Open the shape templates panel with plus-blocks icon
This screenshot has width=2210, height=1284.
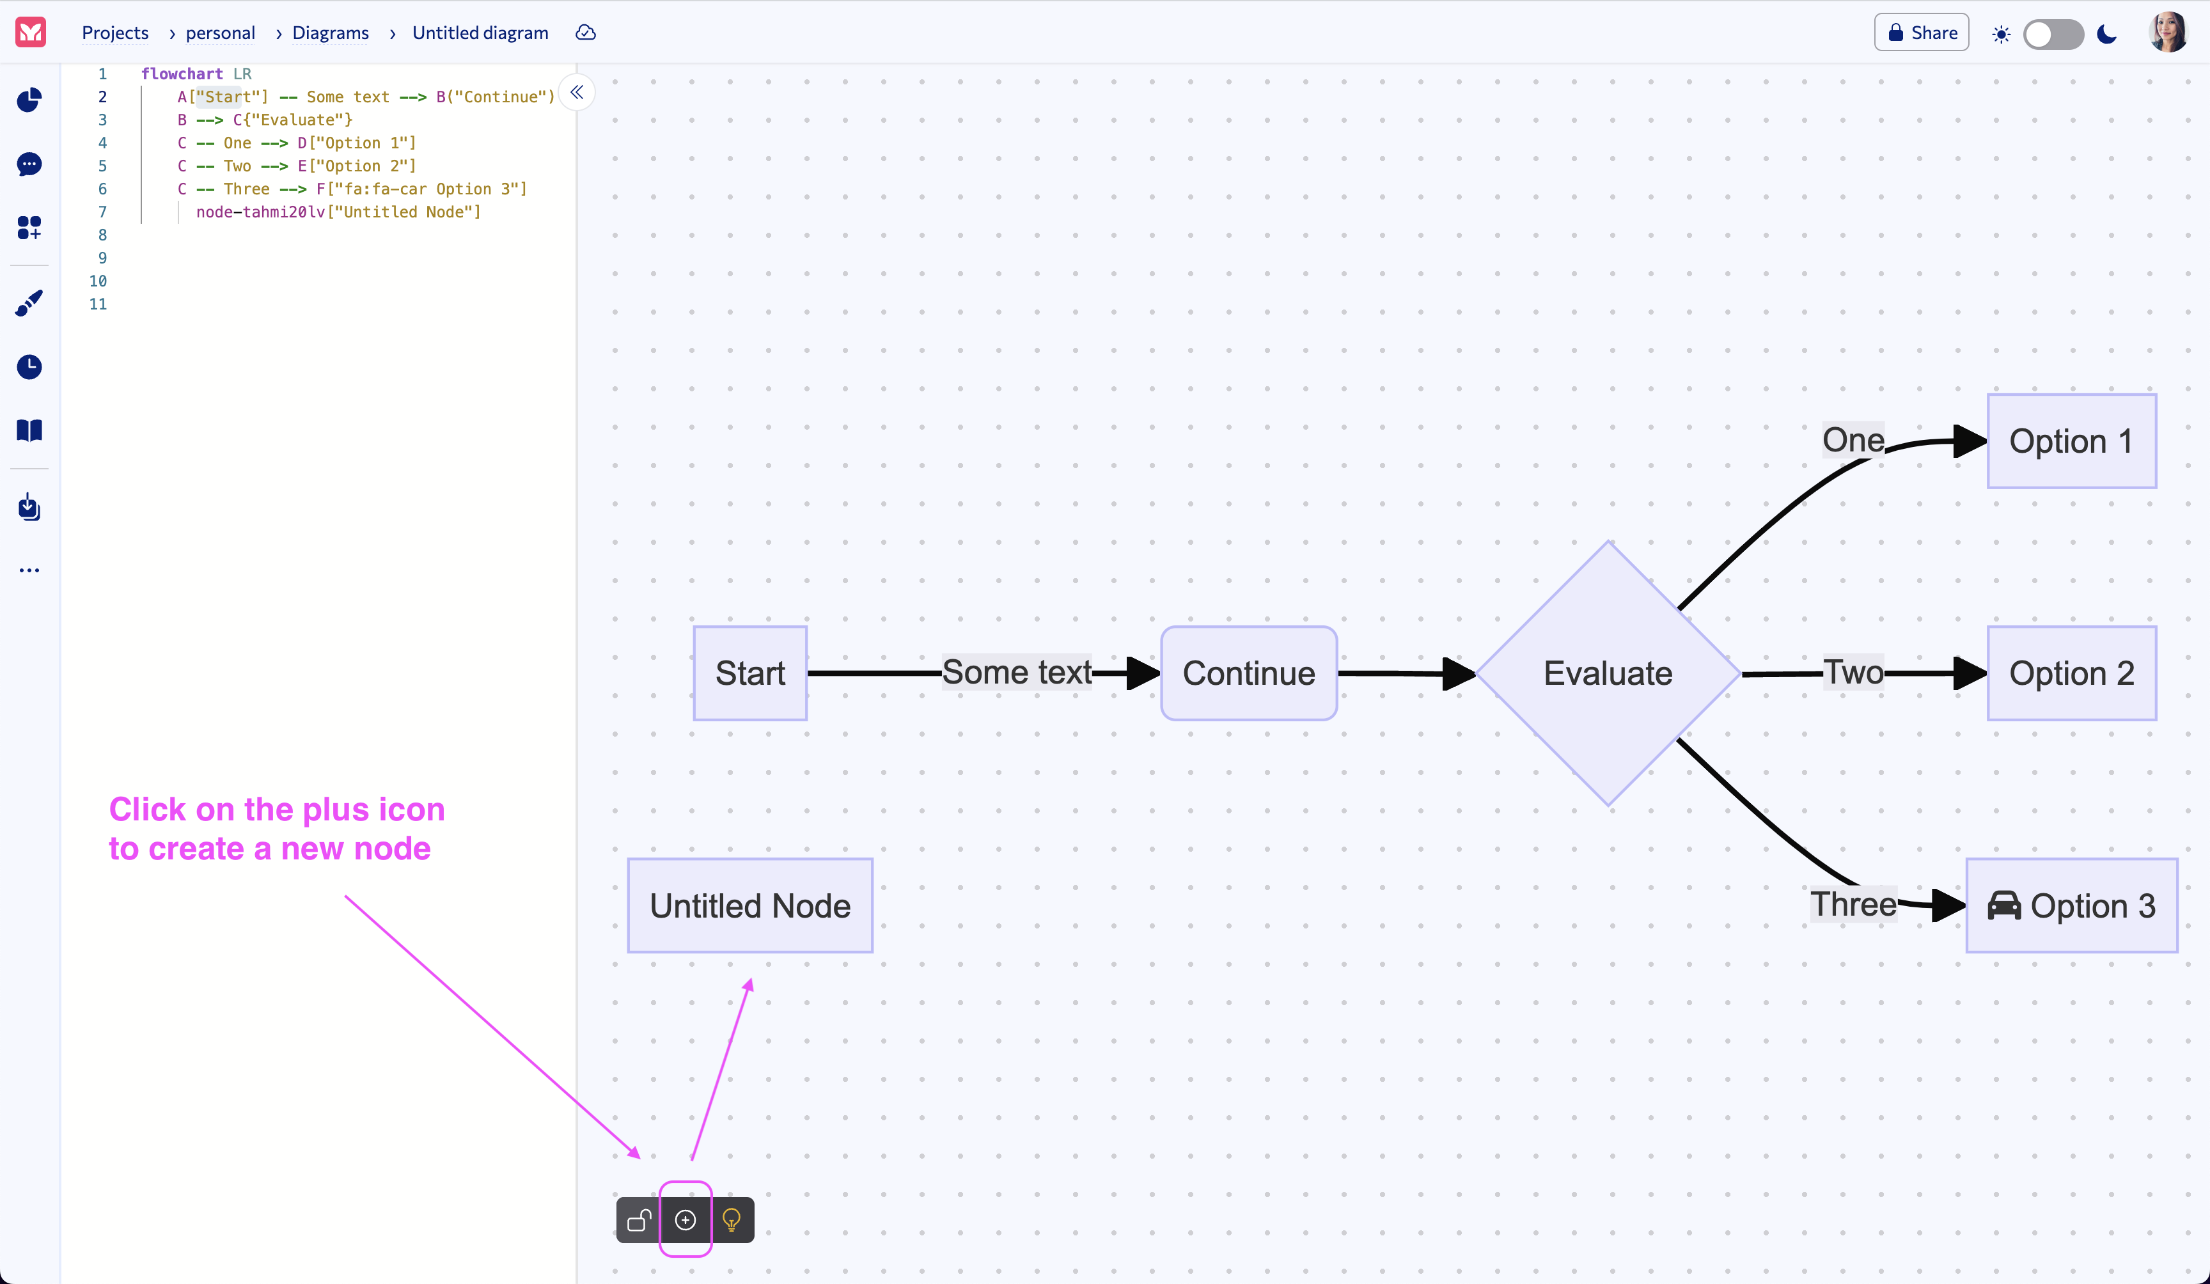29,228
